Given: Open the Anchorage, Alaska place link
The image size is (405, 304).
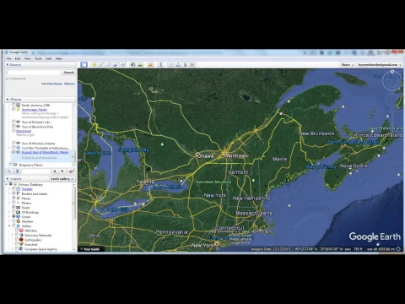Looking at the screenshot, I should coord(35,110).
